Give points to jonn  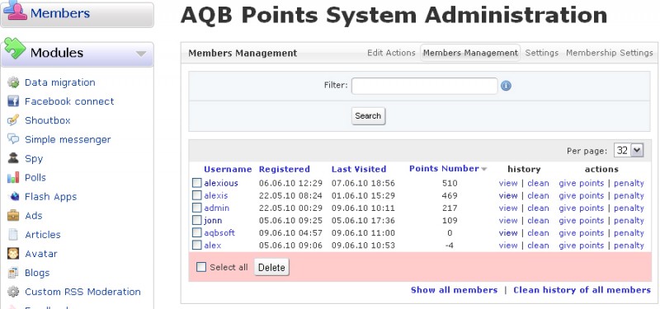[582, 221]
